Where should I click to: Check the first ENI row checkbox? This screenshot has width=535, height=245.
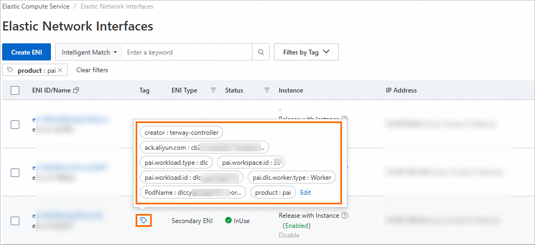[x=15, y=125]
